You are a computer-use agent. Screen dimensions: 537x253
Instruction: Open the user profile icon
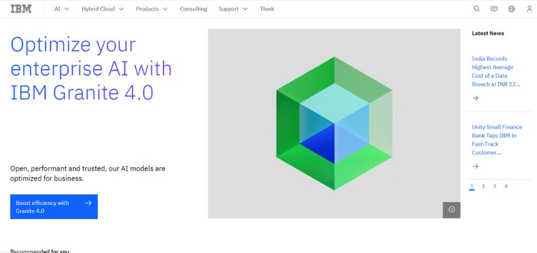528,9
